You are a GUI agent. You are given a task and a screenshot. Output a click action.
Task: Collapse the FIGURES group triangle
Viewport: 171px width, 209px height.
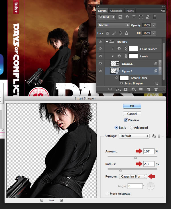[107, 42]
